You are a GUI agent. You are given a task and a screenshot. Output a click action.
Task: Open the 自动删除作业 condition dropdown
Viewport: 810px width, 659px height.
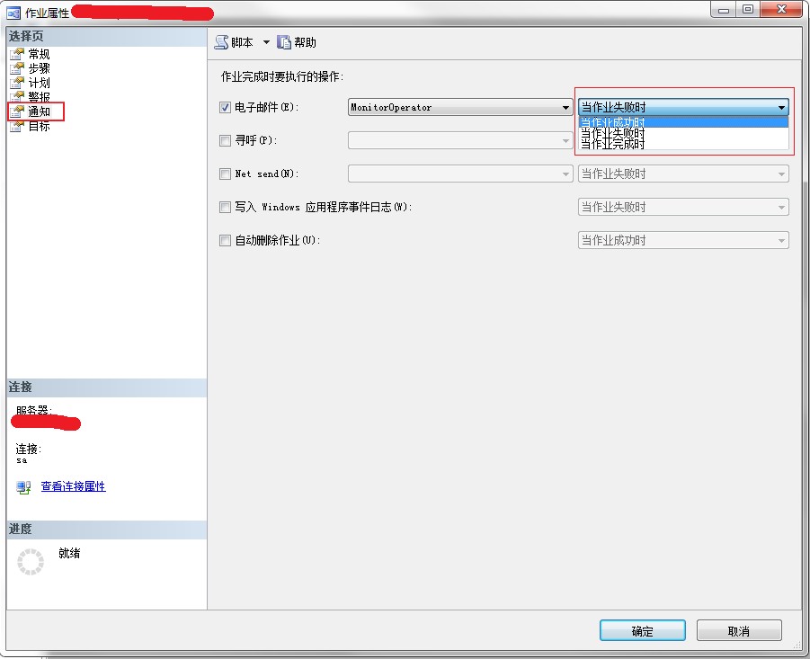point(683,240)
